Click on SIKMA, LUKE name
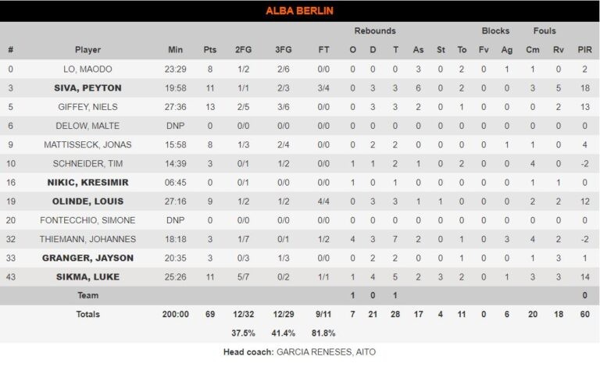The width and height of the screenshot is (600, 367). pos(87,276)
